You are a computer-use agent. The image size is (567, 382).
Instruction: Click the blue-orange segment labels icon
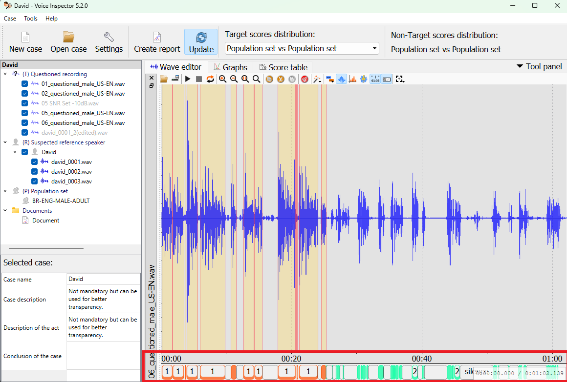pos(330,79)
